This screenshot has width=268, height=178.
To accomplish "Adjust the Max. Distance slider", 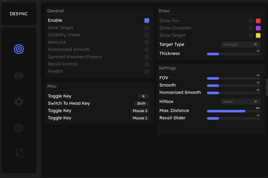I will coord(234,111).
